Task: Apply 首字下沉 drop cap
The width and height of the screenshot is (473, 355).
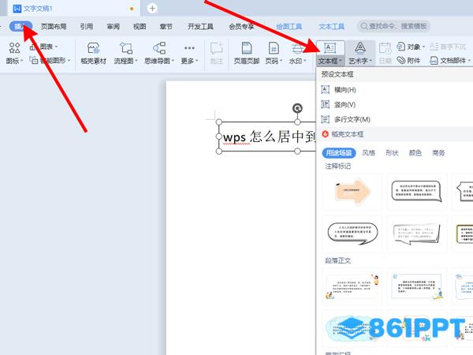Action: point(448,47)
